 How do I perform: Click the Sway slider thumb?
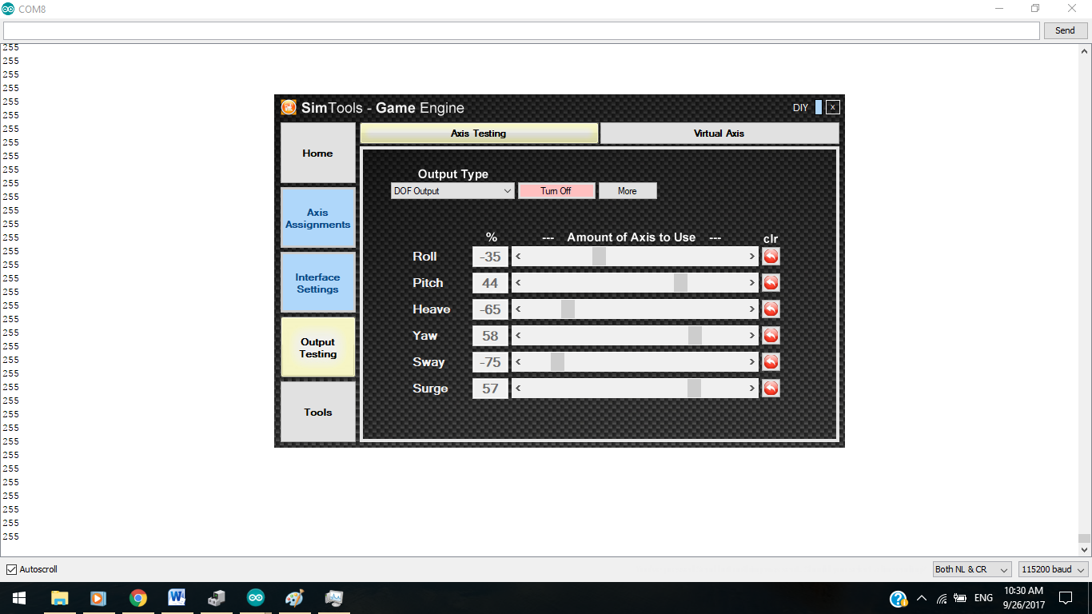tap(557, 362)
